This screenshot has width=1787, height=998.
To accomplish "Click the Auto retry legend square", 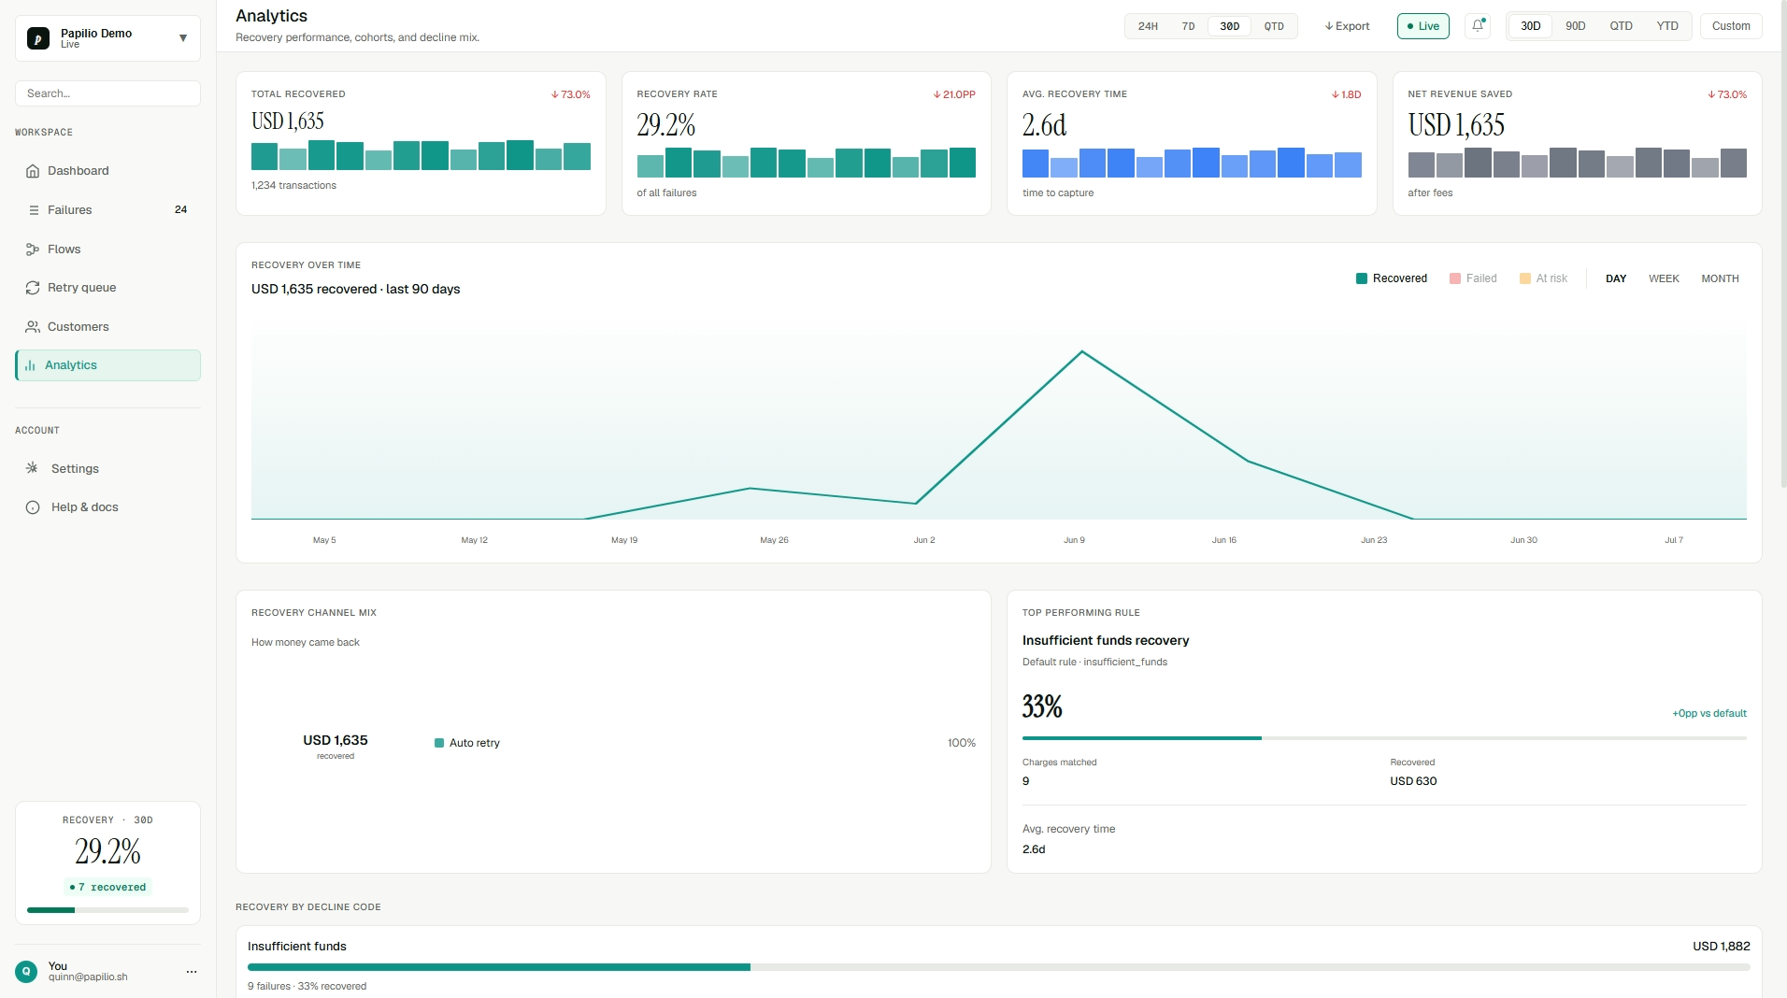I will 439,744.
